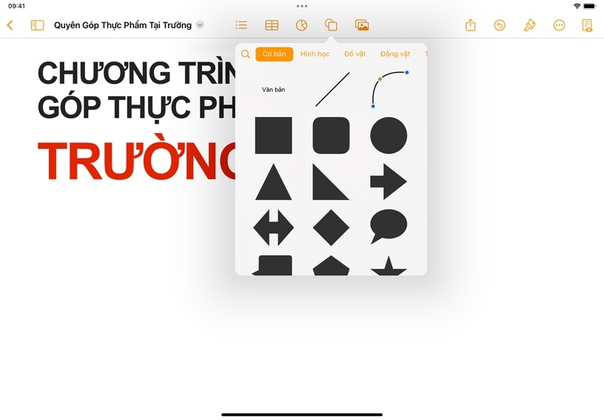Switch to the Hình học tab
Viewport: 604px width, 420px height.
[x=315, y=54]
